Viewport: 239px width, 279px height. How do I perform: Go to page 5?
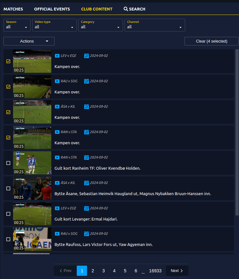tap(125, 271)
